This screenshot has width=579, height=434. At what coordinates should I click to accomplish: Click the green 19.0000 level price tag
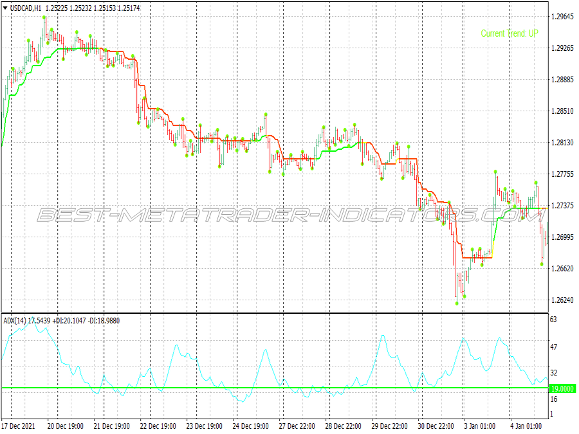[562, 388]
